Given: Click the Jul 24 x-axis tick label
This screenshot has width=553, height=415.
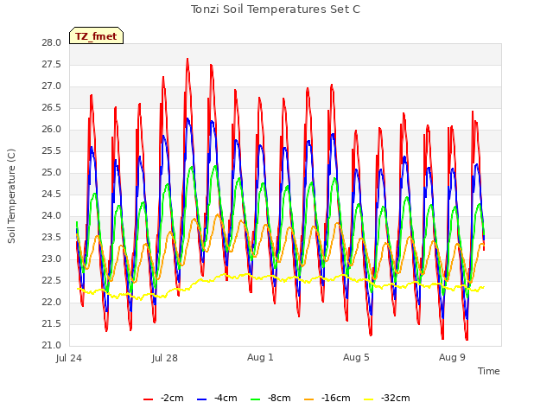Looking at the screenshot, I should click(x=69, y=358).
